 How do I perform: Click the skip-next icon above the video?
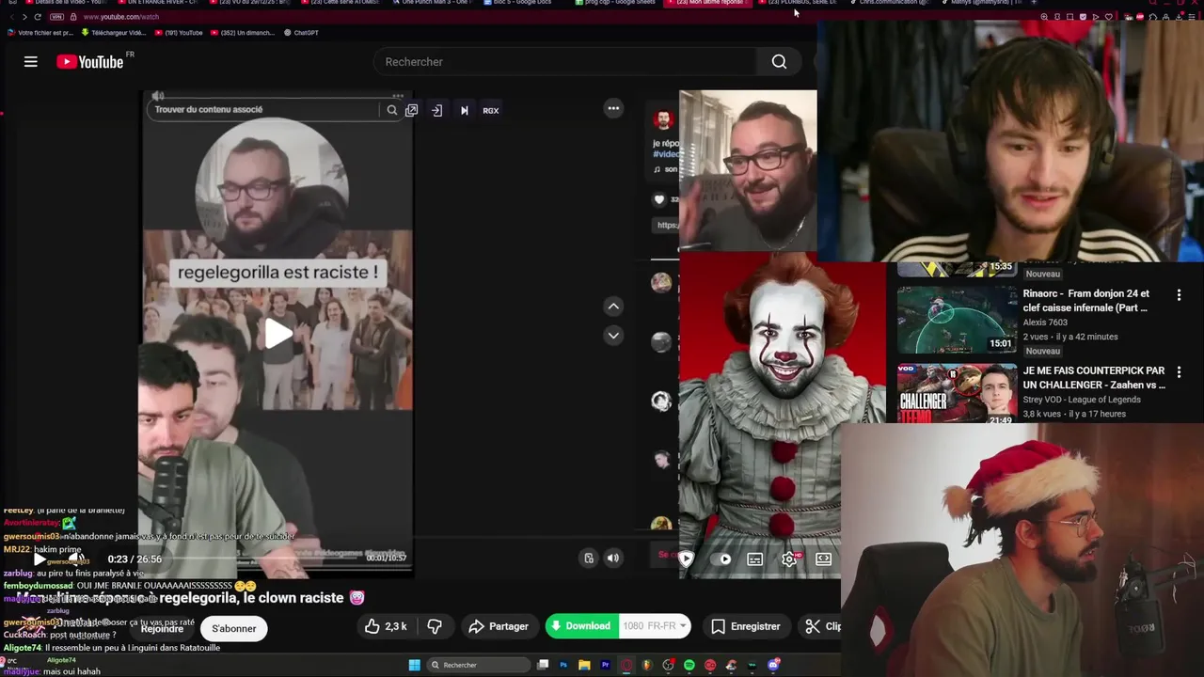[464, 110]
